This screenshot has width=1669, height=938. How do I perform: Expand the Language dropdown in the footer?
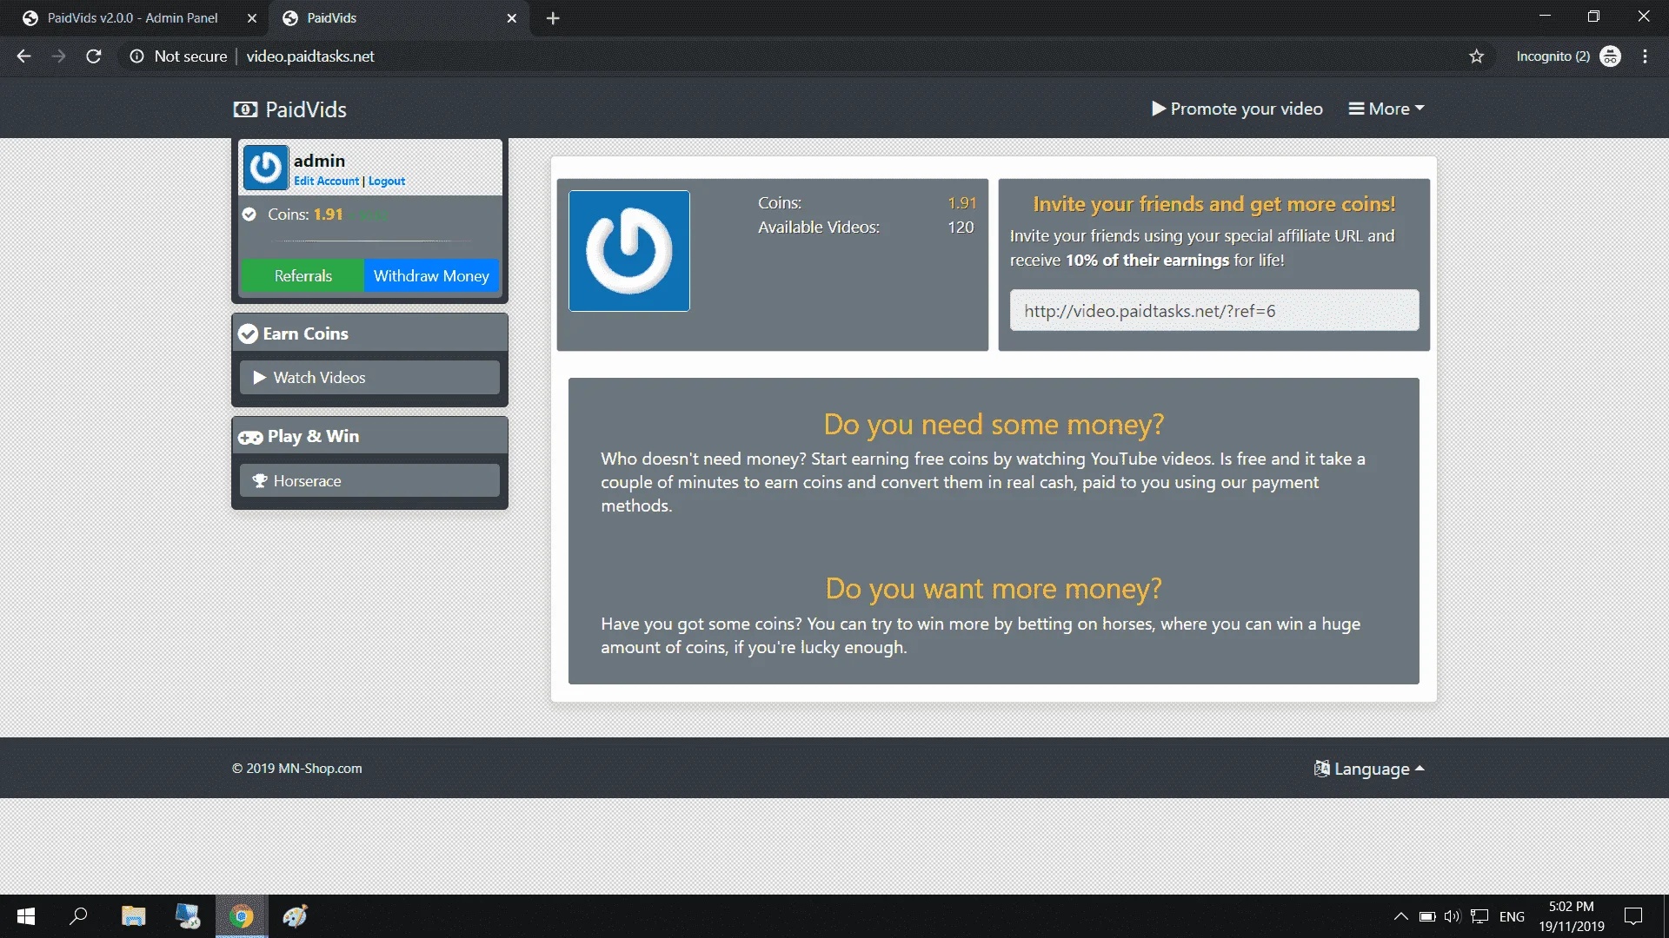(x=1369, y=769)
